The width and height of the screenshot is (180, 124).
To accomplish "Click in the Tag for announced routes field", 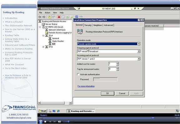I will [112, 69].
